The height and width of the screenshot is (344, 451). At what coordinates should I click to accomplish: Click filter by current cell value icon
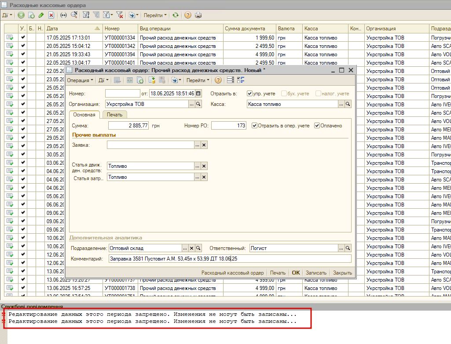[96, 15]
